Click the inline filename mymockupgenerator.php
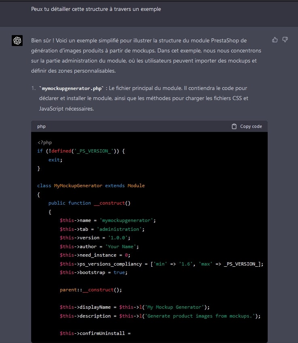This screenshot has width=298, height=343. point(72,88)
